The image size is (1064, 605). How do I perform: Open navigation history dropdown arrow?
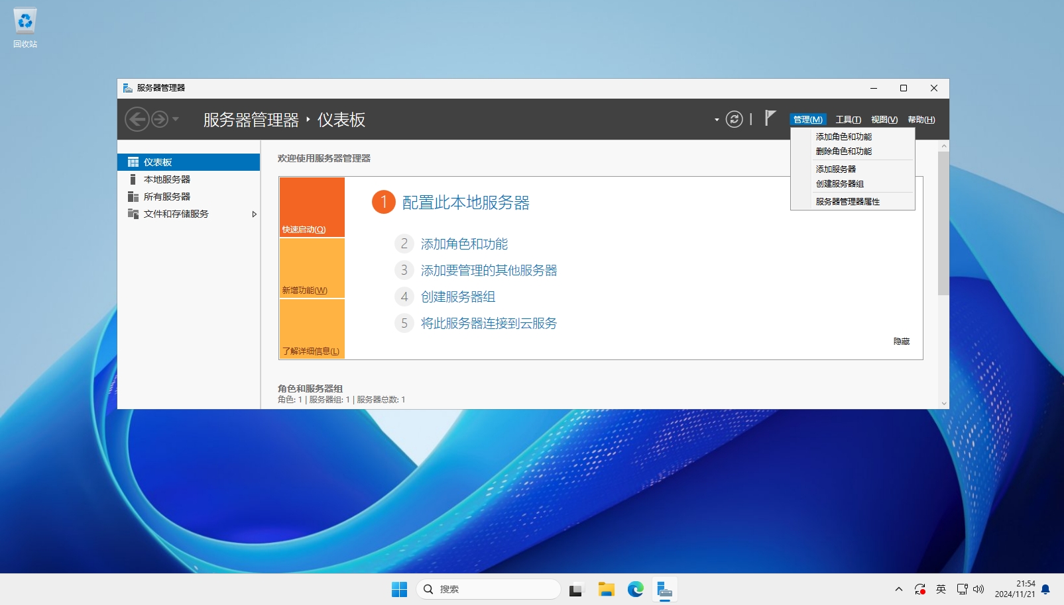coord(176,120)
